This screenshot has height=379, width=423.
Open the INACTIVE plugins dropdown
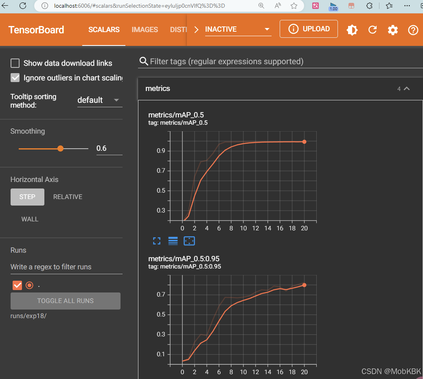coord(238,29)
